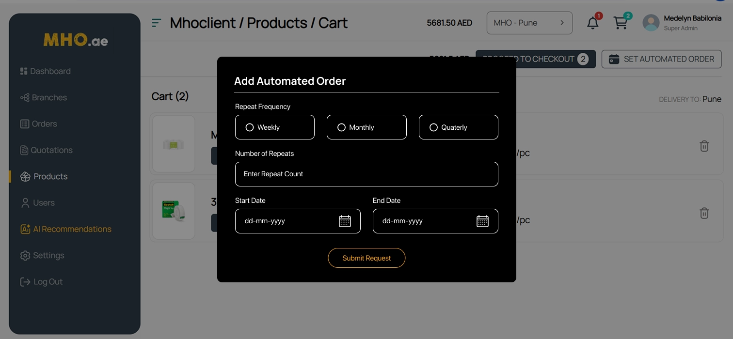
Task: Select the Weekly repeat frequency
Action: pos(250,127)
